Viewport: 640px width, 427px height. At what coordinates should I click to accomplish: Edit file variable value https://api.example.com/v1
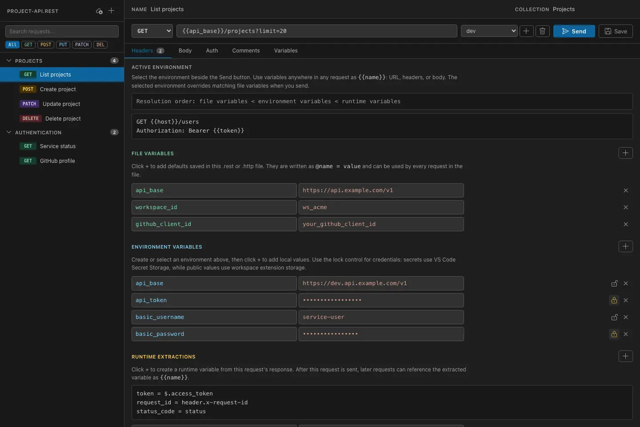(x=381, y=190)
